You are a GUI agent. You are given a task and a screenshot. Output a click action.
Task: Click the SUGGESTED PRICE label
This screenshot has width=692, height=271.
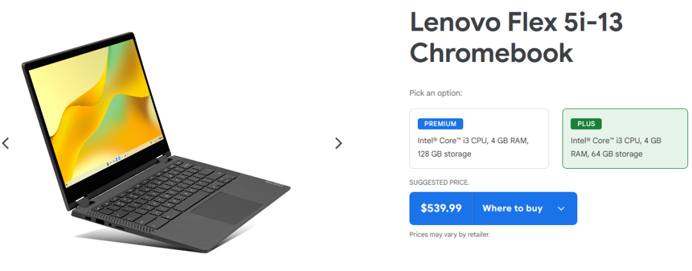439,182
